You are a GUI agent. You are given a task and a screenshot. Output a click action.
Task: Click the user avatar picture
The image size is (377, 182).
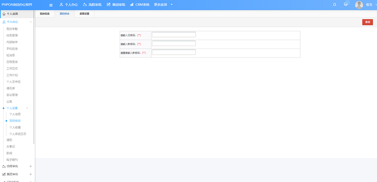[x=359, y=5]
